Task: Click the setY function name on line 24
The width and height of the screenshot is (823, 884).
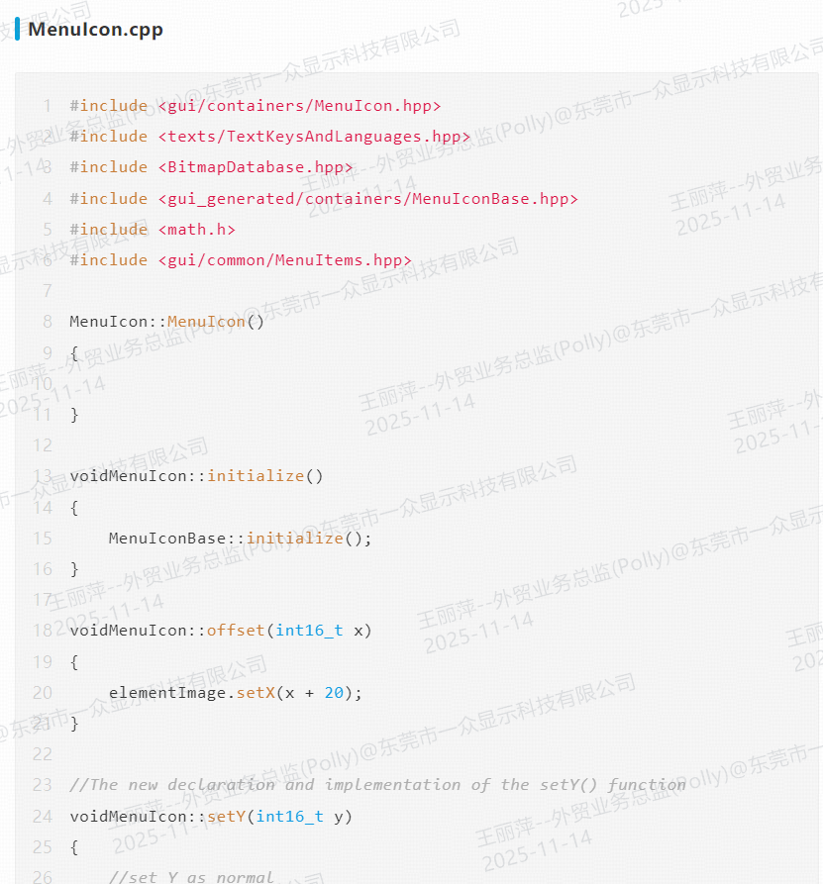Action: coord(225,817)
